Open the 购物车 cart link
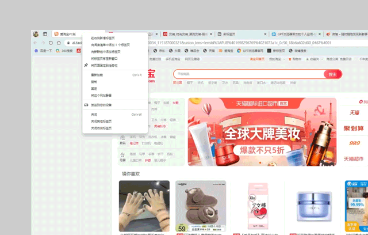Image resolution: width=368 pixels, height=235 pixels. (295, 59)
